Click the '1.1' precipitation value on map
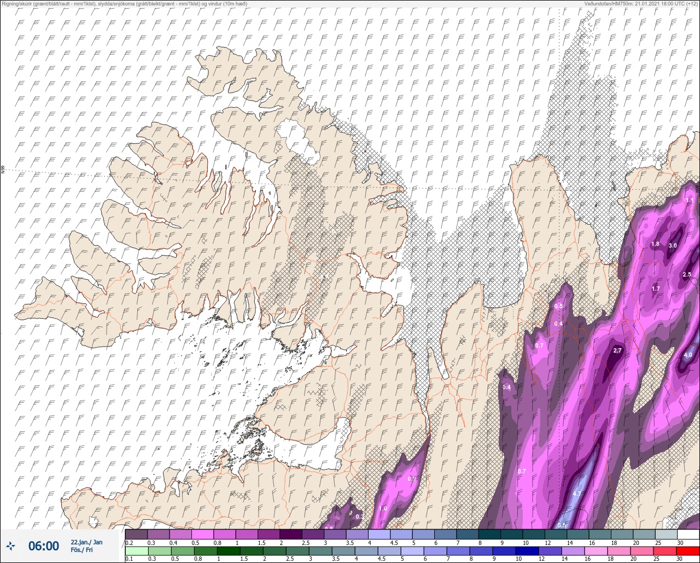Viewport: 700px width, 563px height. coord(689,201)
